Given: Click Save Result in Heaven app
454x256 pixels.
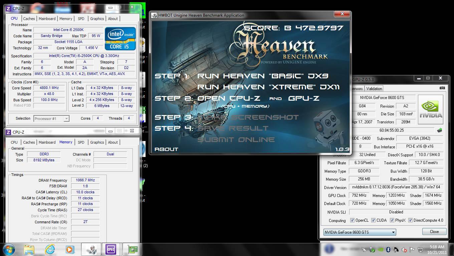Looking at the screenshot, I should (x=233, y=128).
